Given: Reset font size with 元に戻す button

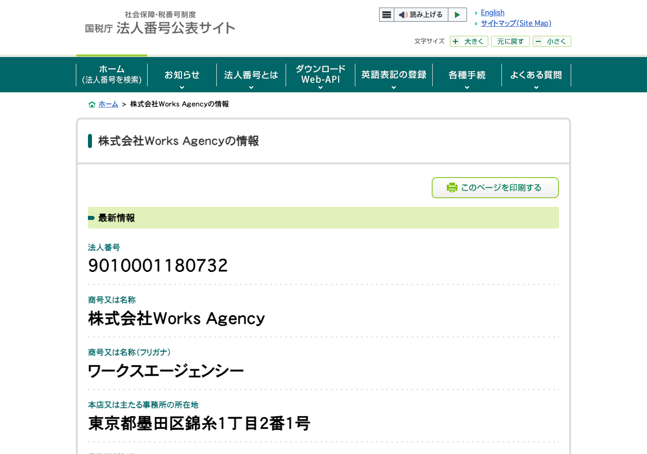Looking at the screenshot, I should 511,41.
